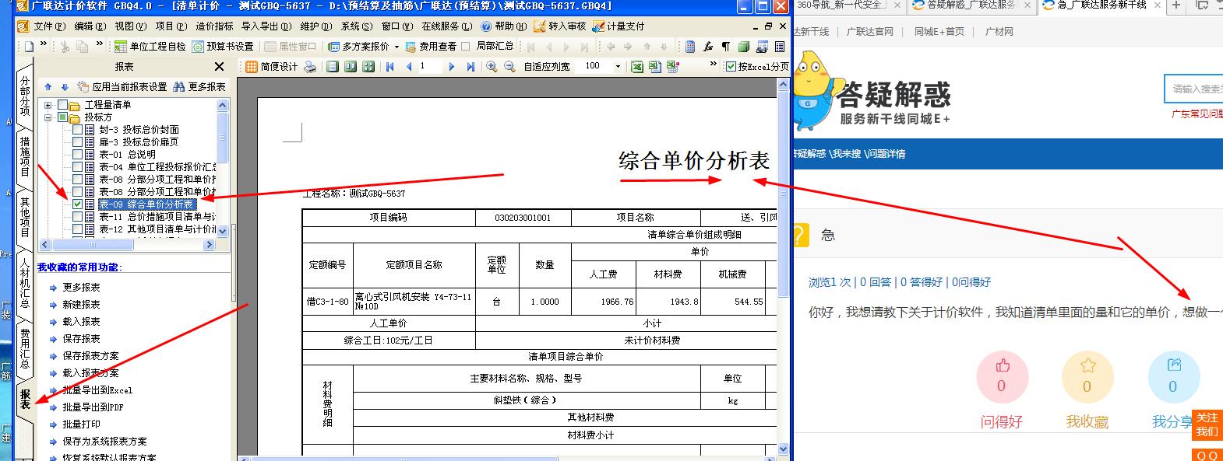Switch to four-page view icon
The height and width of the screenshot is (461, 1223).
click(x=368, y=67)
